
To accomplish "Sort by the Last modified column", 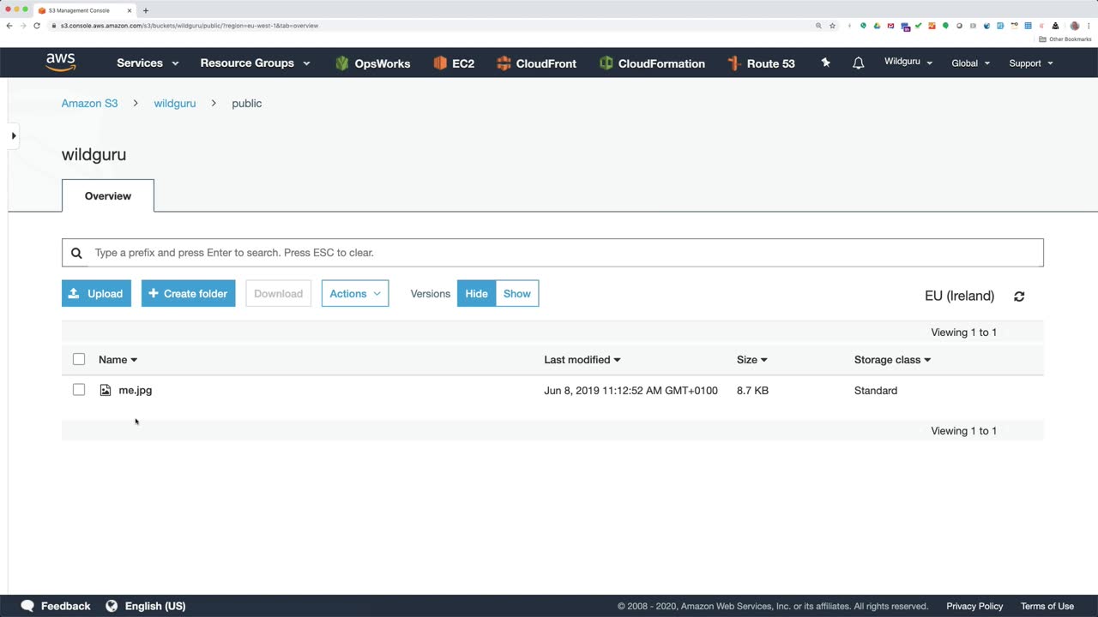I will tap(582, 360).
